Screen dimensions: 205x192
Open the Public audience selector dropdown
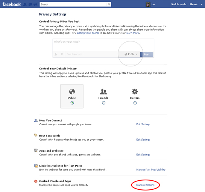[x=131, y=54]
